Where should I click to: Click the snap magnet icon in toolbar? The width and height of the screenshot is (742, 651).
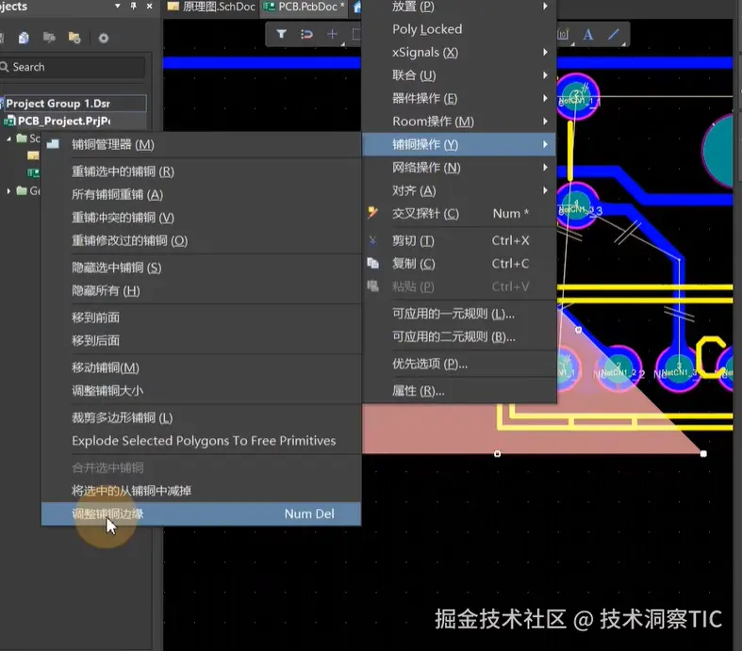point(306,34)
